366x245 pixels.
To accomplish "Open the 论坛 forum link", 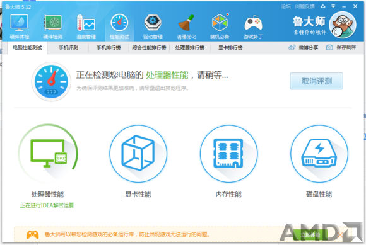I will (286, 6).
